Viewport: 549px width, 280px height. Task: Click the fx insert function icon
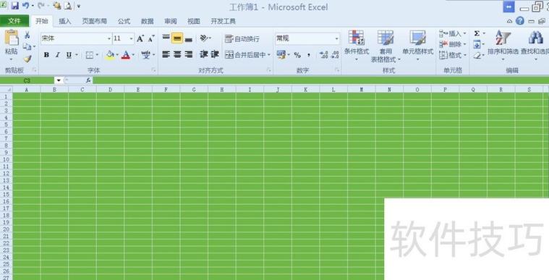[88, 80]
